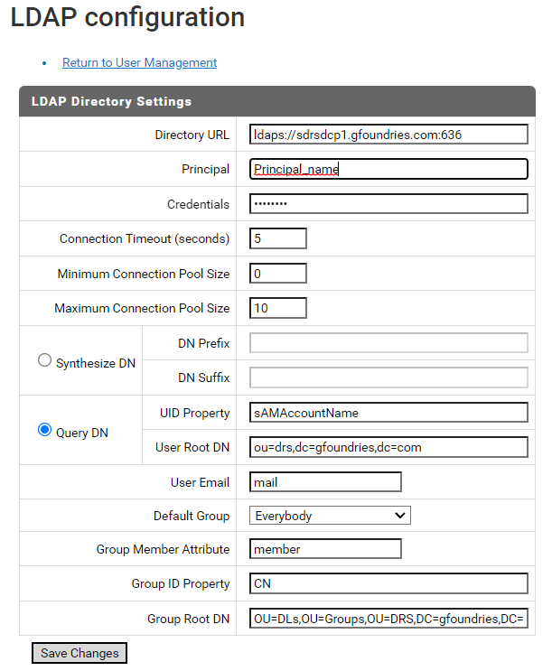Click the User Root DN field
The image size is (552, 671).
pos(388,447)
